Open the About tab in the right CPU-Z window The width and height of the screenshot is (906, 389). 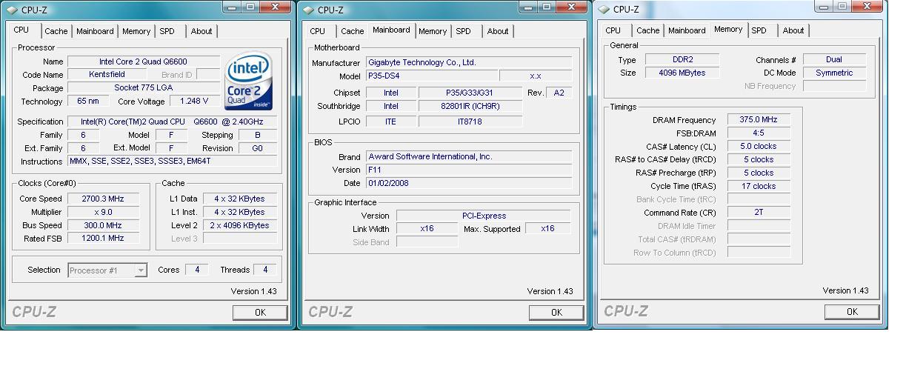tap(793, 30)
